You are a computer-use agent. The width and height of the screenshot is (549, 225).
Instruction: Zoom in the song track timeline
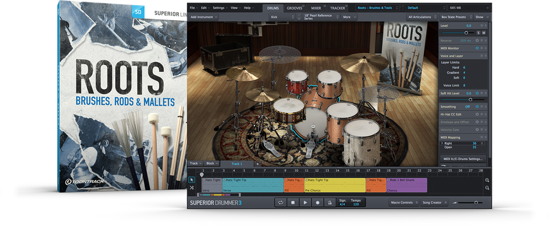(487, 180)
